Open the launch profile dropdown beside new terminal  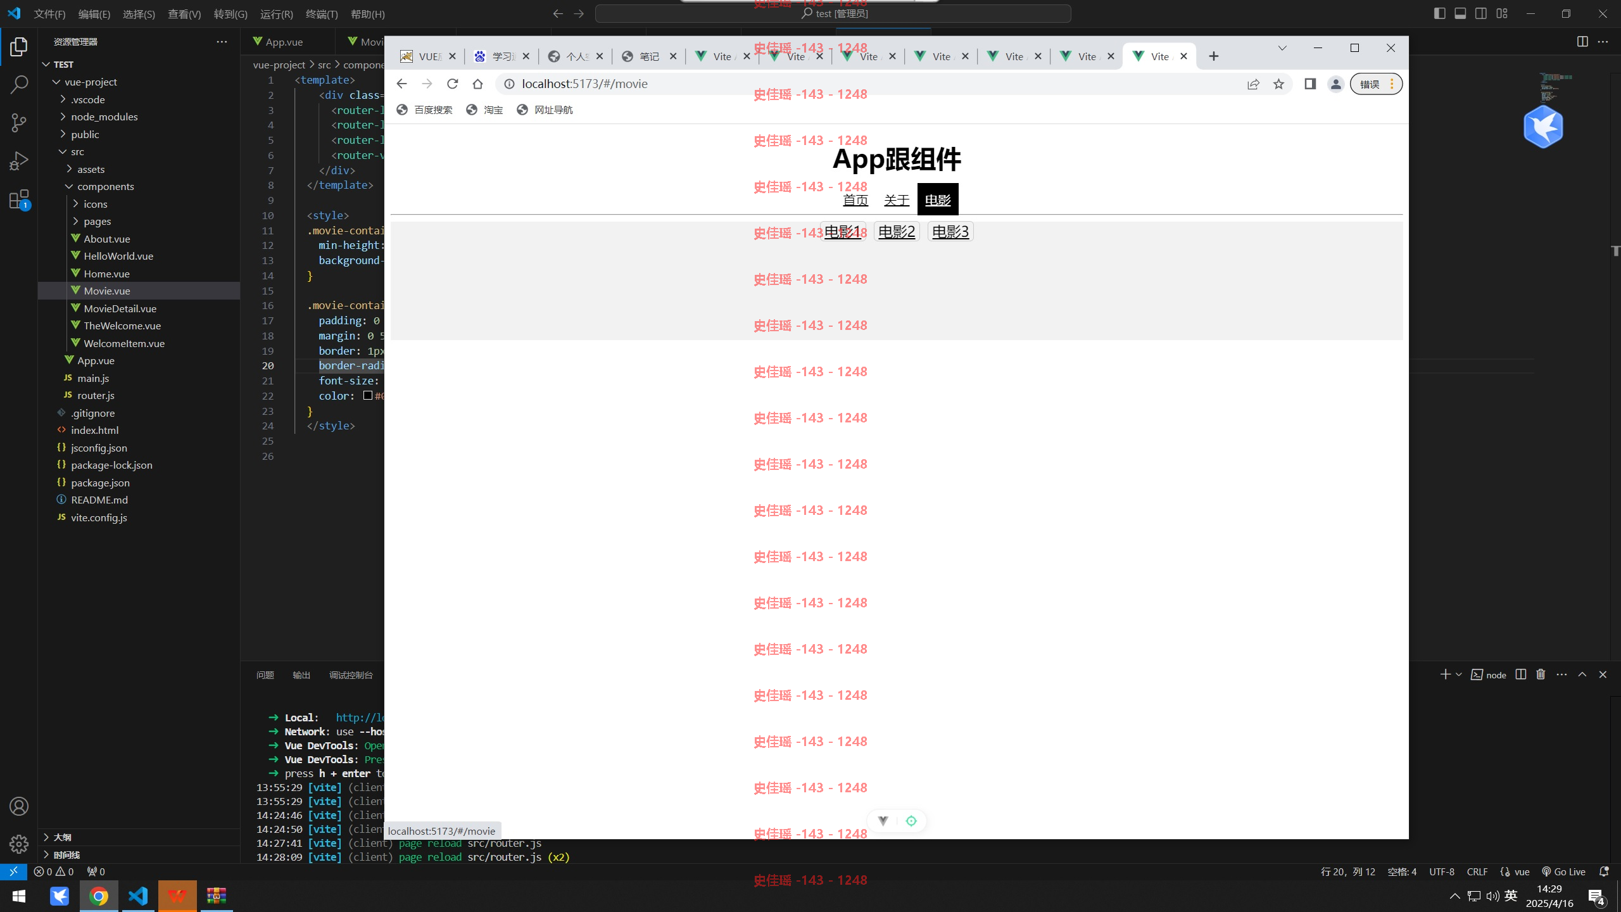point(1459,674)
